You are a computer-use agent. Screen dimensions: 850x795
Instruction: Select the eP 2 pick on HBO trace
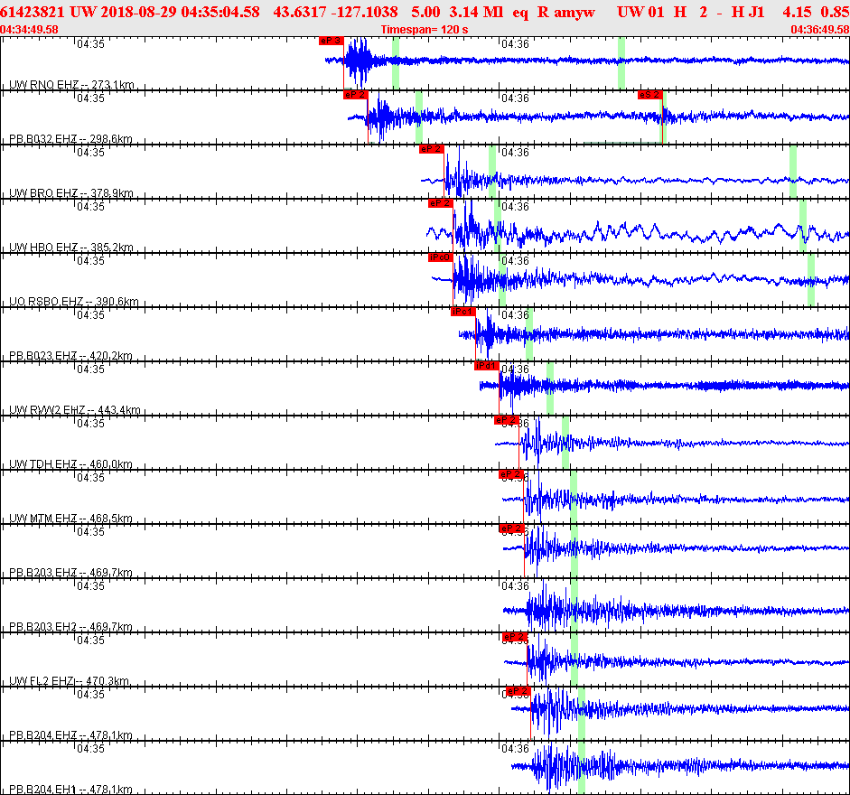tap(440, 203)
